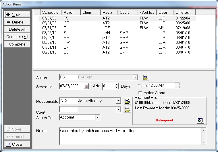Open the lookup icon beside Responsible field
This screenshot has width=218, height=152.
pyautogui.click(x=127, y=101)
